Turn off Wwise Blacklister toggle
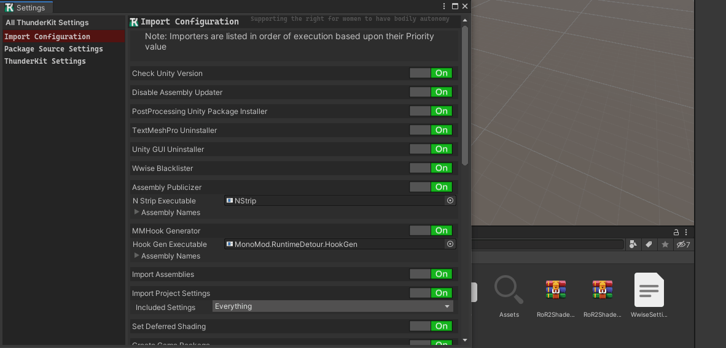 point(431,168)
